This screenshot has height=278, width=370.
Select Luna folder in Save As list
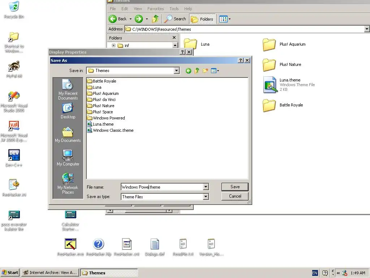[x=94, y=87]
